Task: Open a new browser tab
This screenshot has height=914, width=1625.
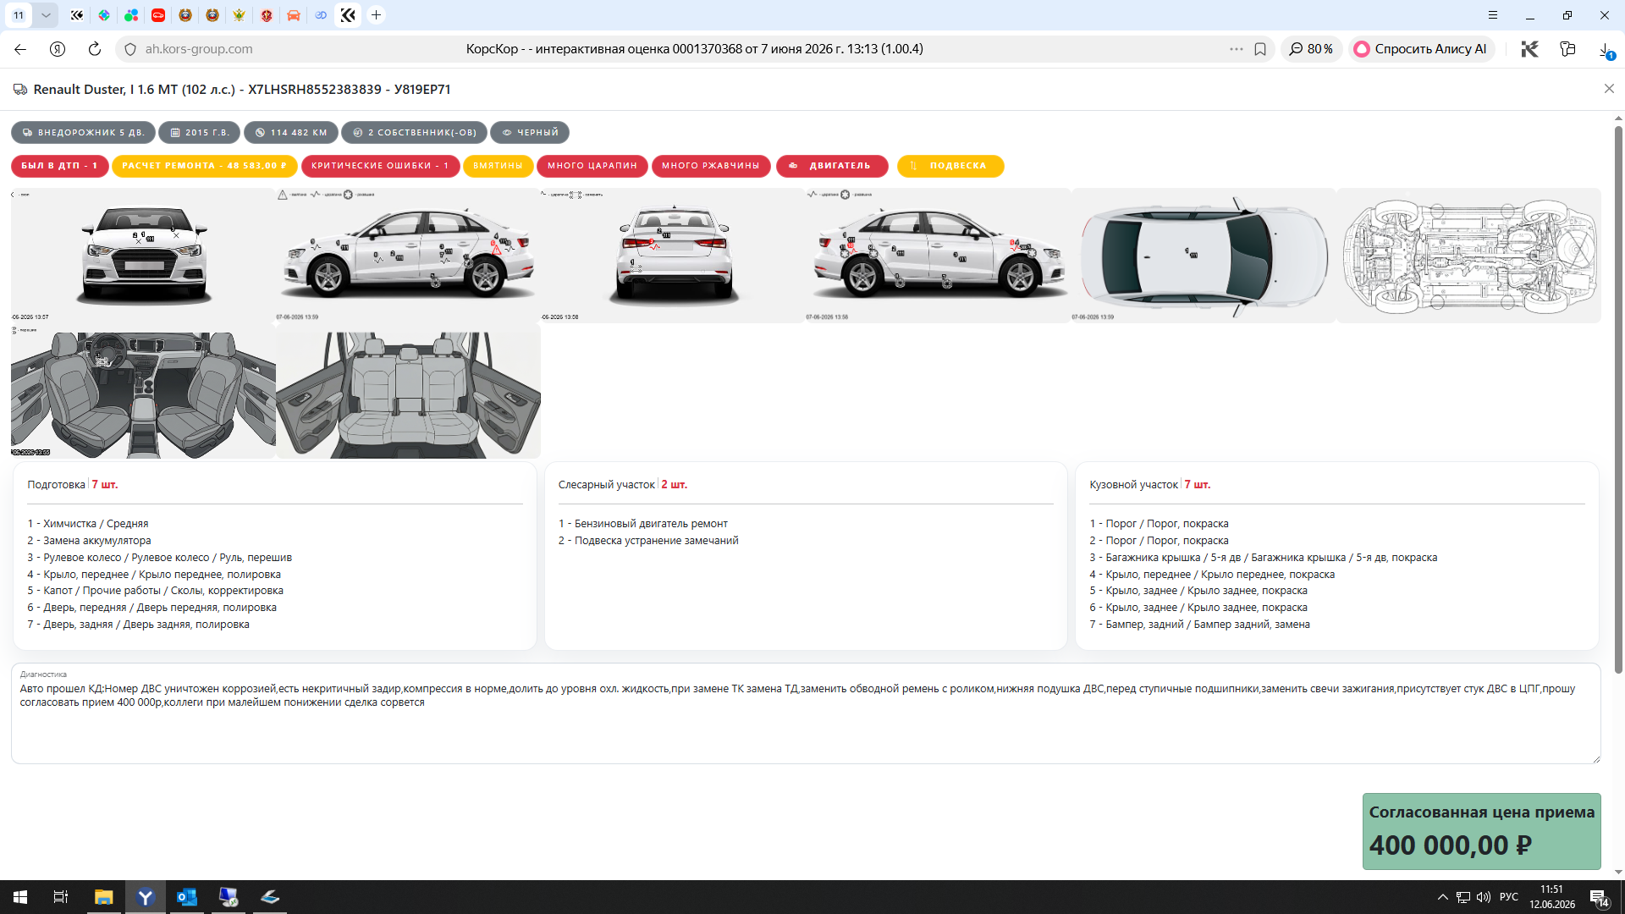Action: click(377, 15)
